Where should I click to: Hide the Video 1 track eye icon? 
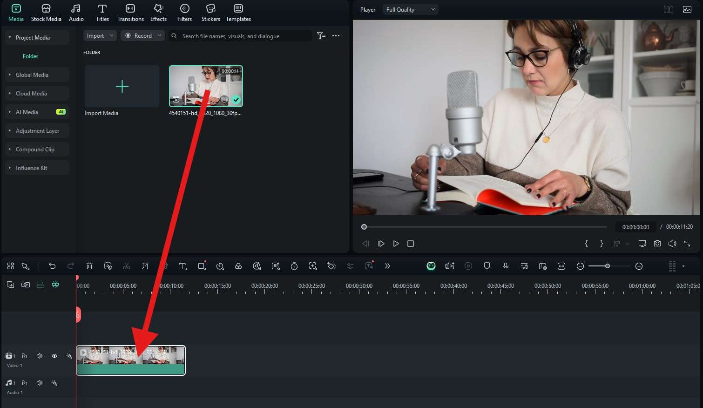point(54,356)
